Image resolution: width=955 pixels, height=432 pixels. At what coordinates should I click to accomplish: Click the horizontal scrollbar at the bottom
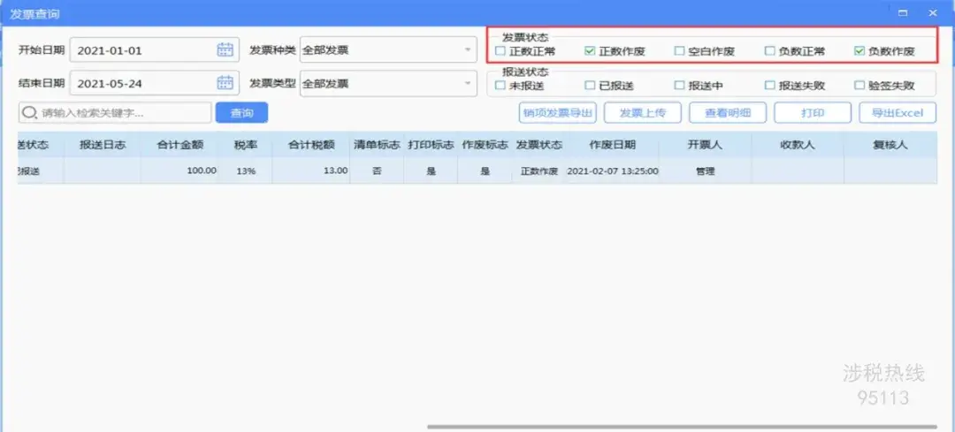click(x=682, y=427)
